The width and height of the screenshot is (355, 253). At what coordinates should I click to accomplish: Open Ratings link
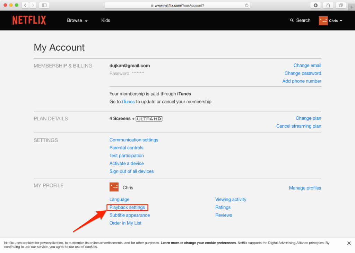[223, 207]
